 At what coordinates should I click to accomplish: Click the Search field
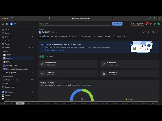[x=75, y=24]
